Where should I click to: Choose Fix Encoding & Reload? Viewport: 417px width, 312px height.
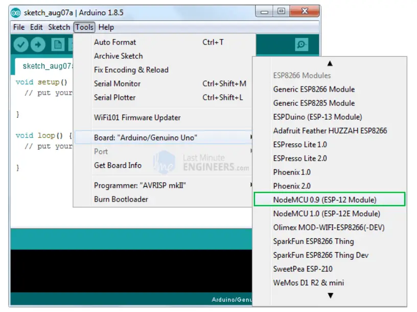point(164,70)
